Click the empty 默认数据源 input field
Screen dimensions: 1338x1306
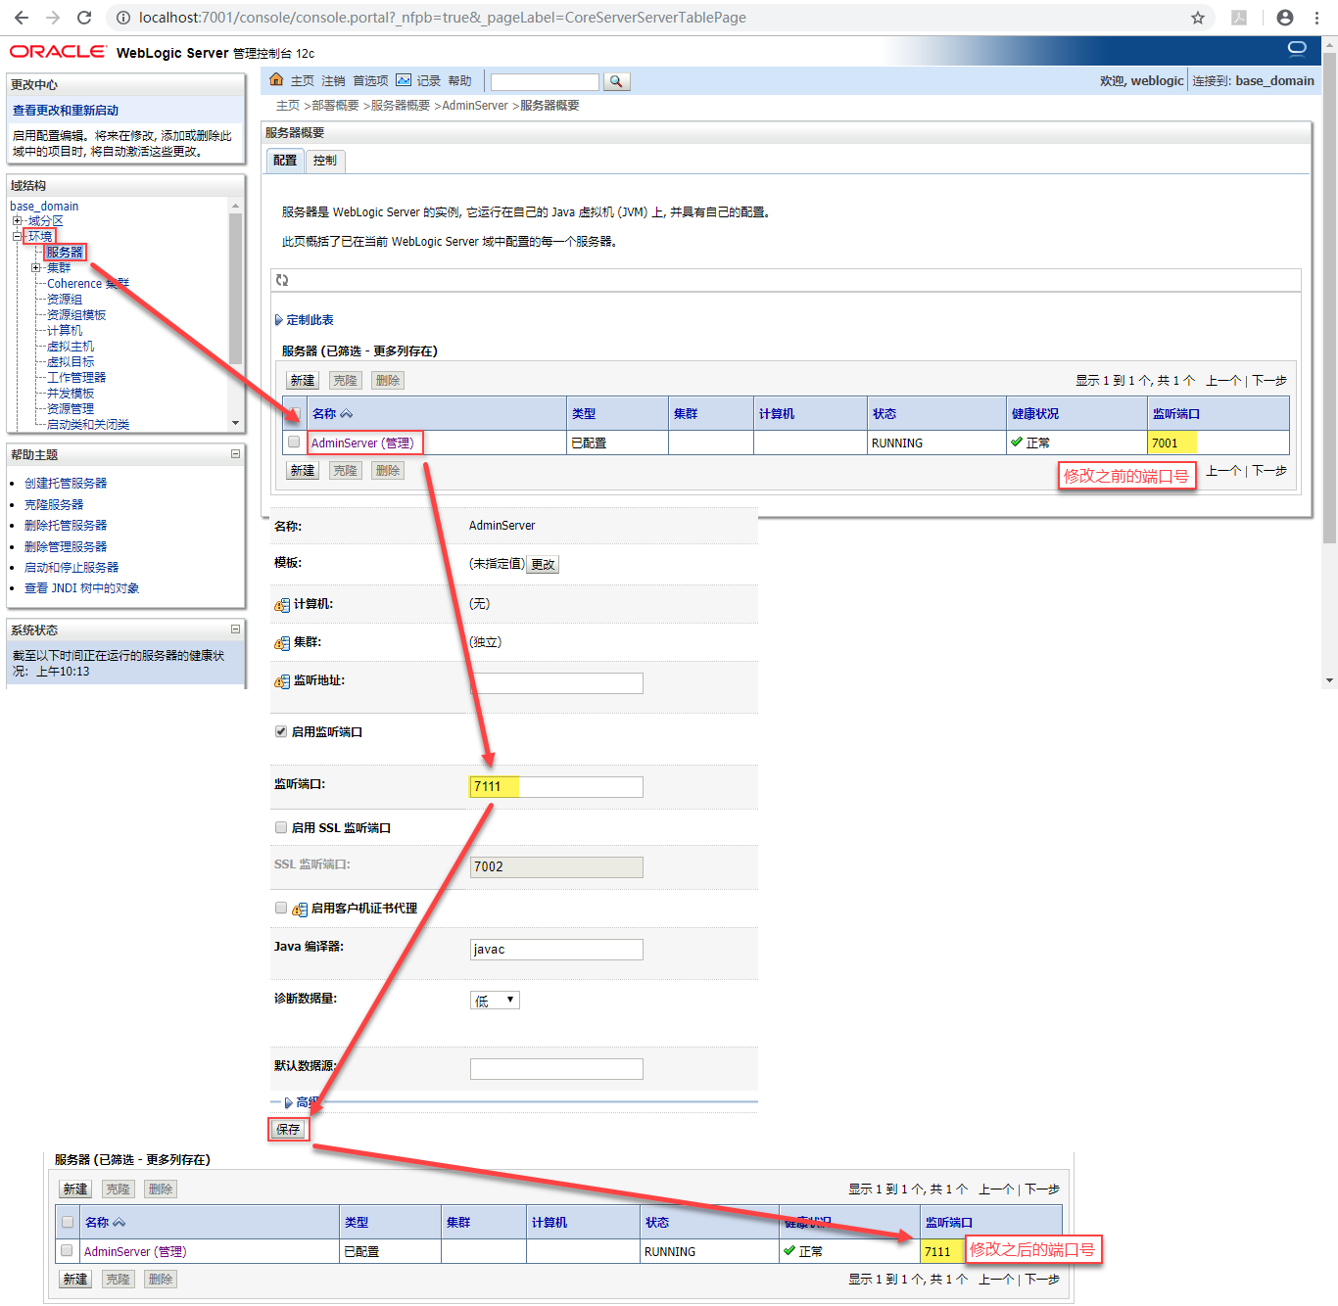(x=556, y=1069)
